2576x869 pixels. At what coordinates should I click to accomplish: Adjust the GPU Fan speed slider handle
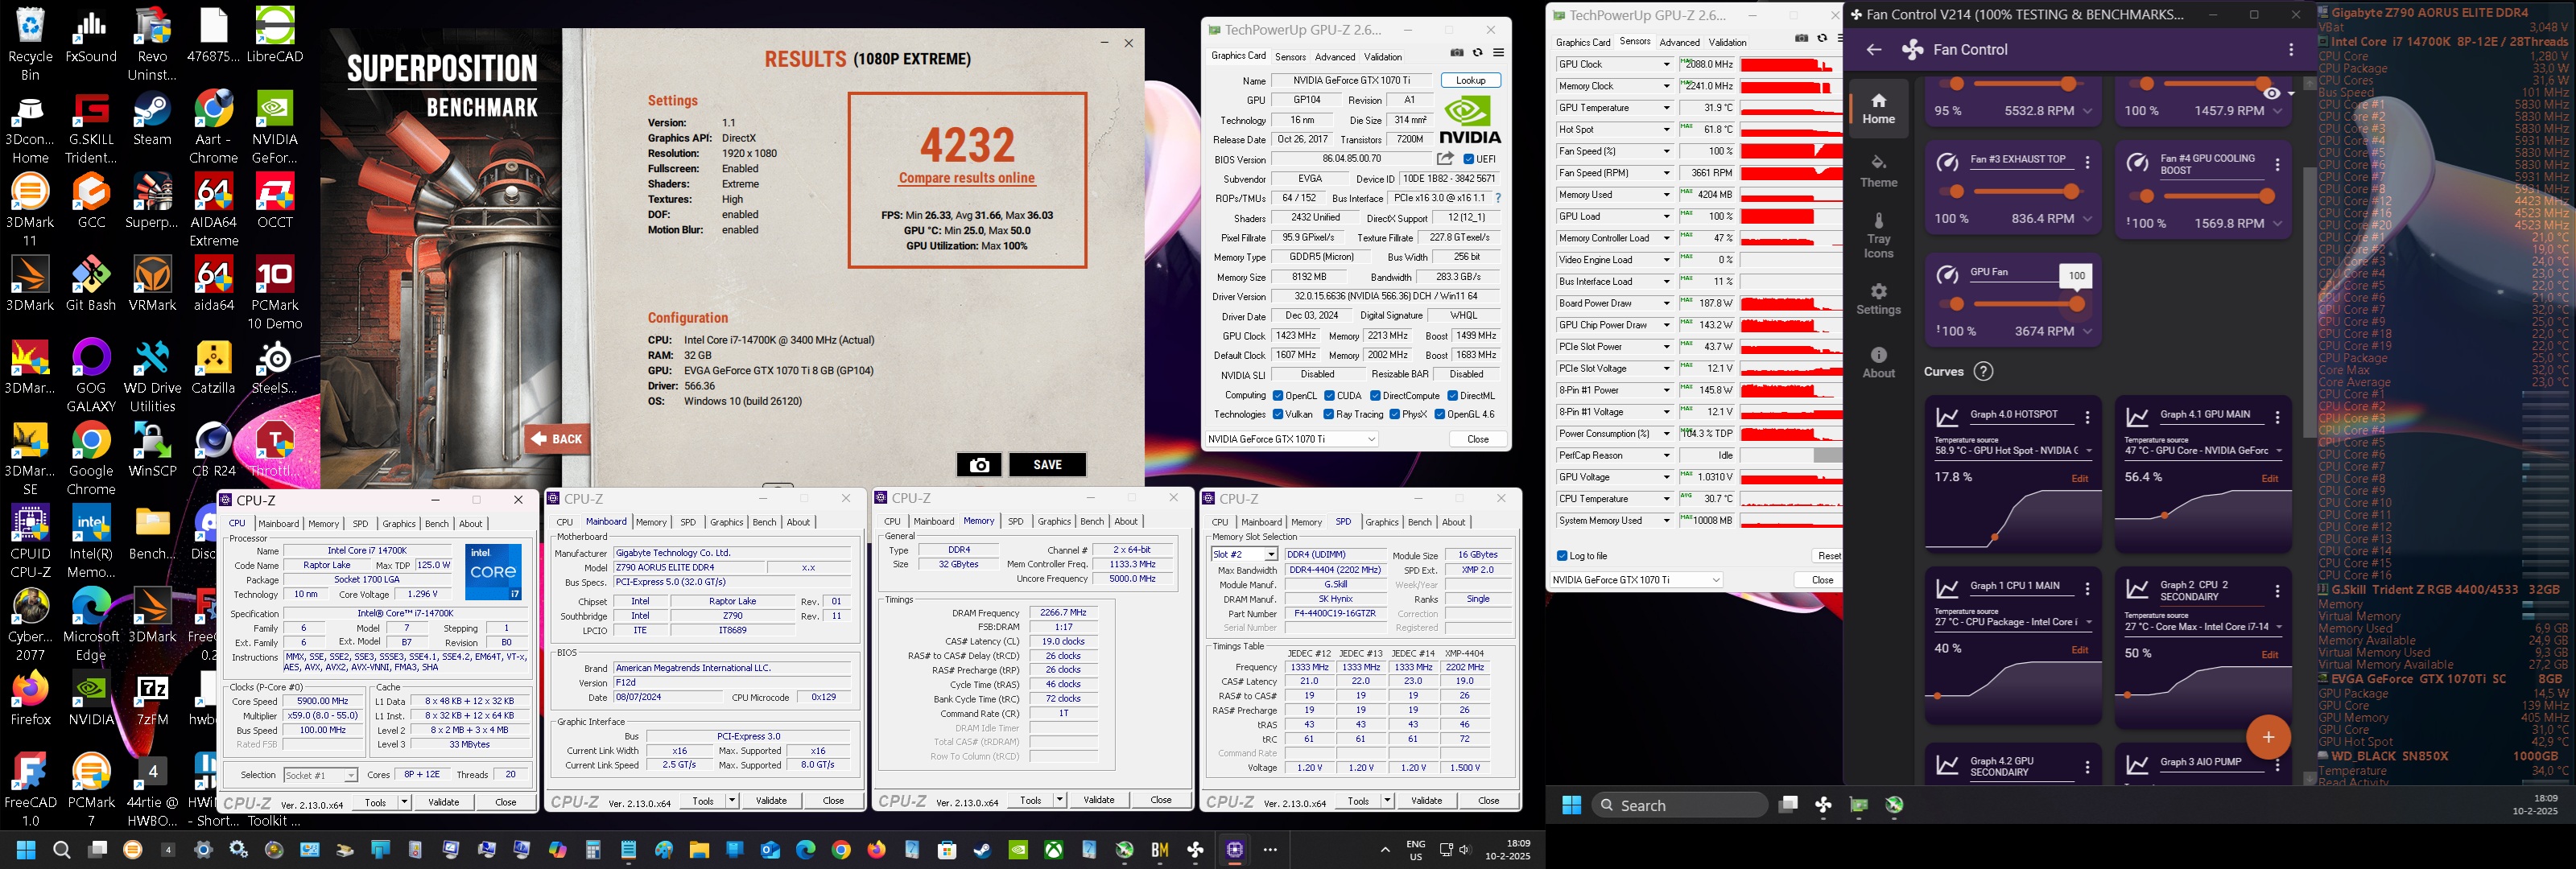[2076, 304]
